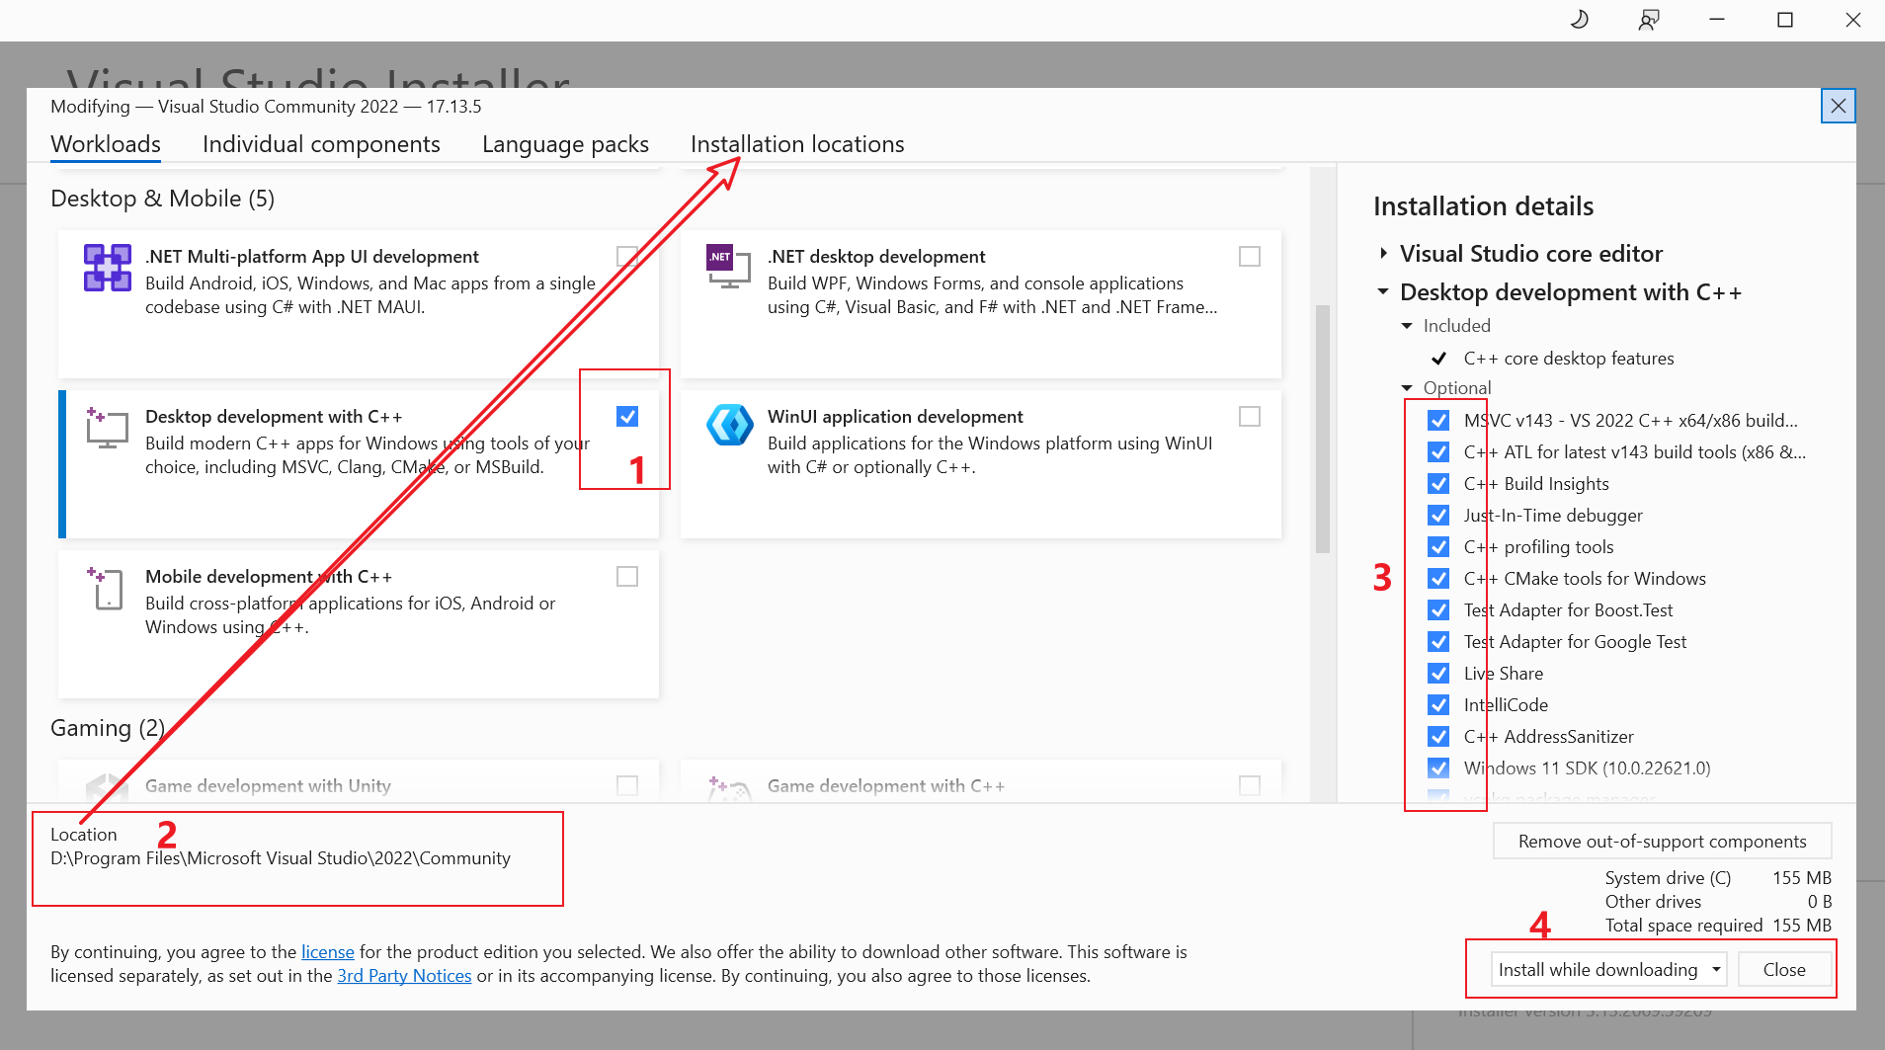Switch to the Workloads tab
This screenshot has width=1885, height=1050.
coord(106,144)
